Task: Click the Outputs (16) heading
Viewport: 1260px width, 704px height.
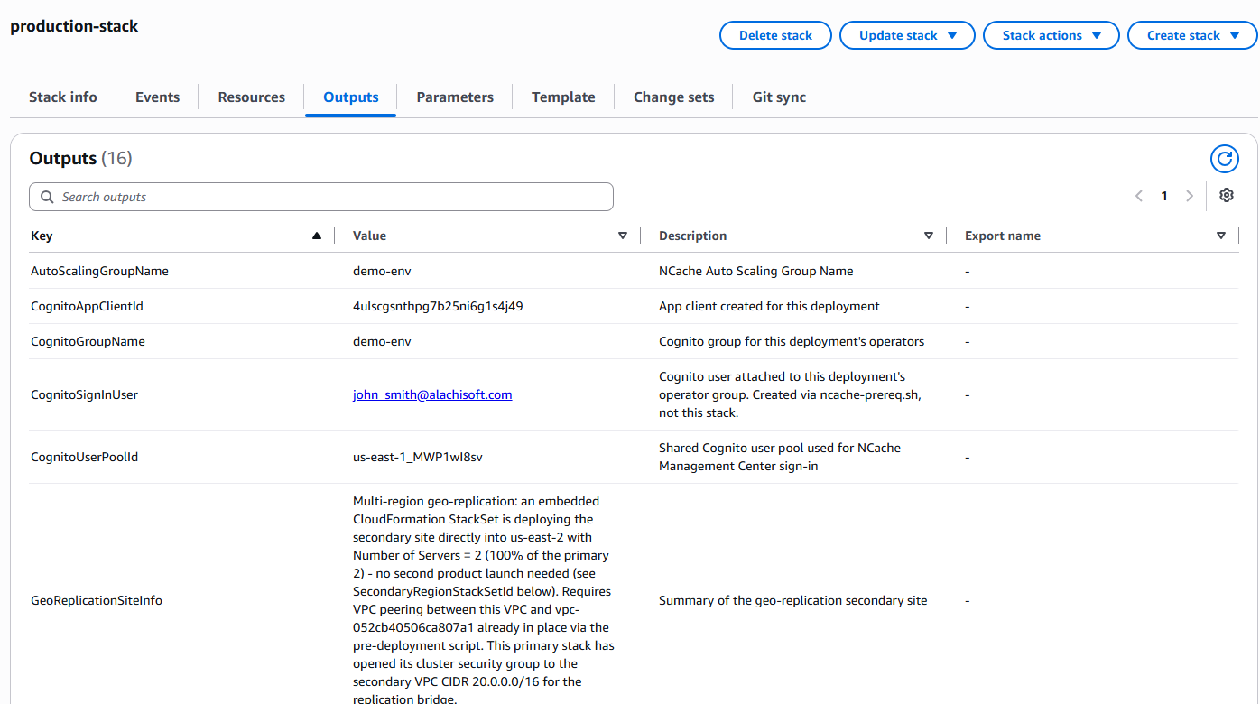Action: pos(80,158)
